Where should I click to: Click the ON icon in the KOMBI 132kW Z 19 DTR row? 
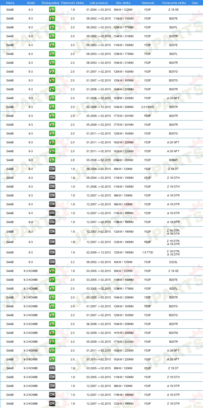coord(52,404)
